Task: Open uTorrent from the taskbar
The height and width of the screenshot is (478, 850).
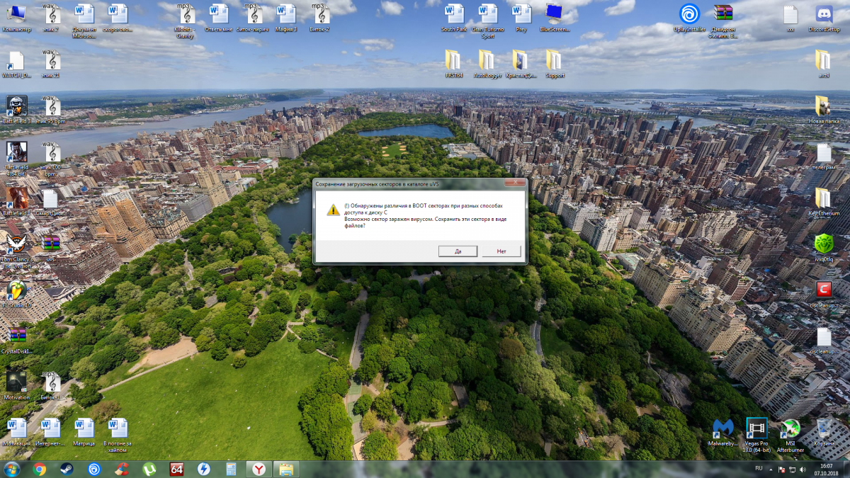Action: (149, 469)
